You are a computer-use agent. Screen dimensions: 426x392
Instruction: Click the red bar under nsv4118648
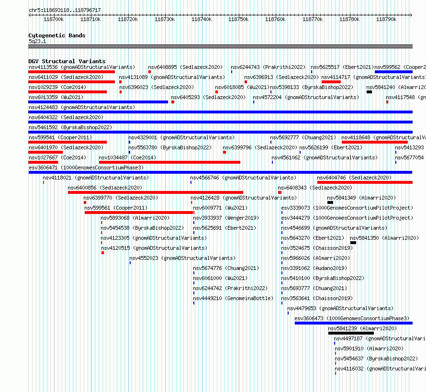[375, 142]
